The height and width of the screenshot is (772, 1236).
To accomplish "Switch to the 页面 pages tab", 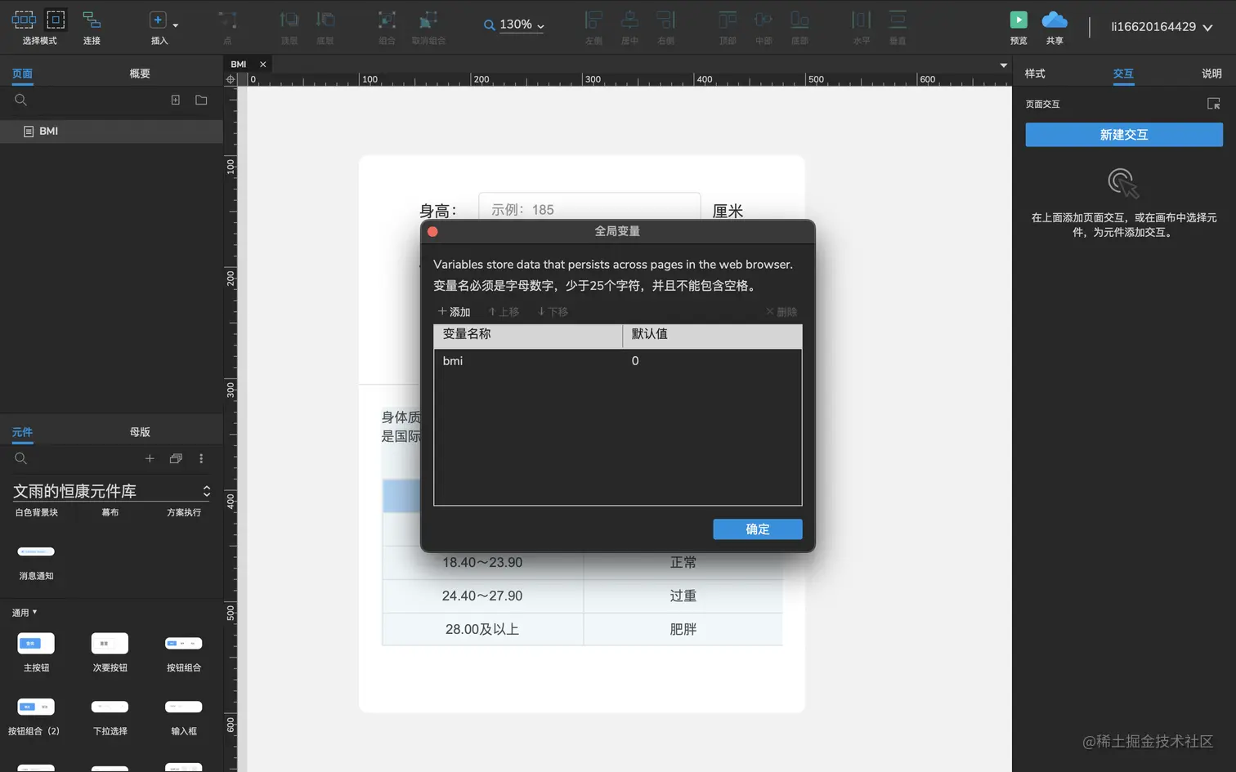I will tap(22, 74).
